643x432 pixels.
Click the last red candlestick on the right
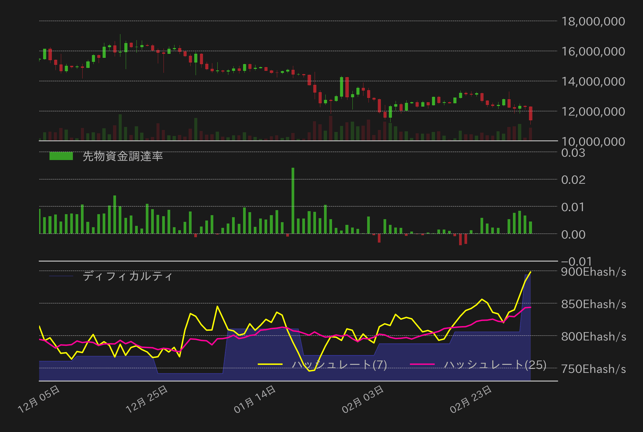[x=531, y=114]
